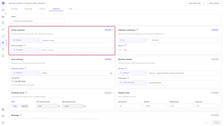Open the square root formula icon in sidebar
Image resolution: width=224 pixels, height=126 pixels.
3,30
